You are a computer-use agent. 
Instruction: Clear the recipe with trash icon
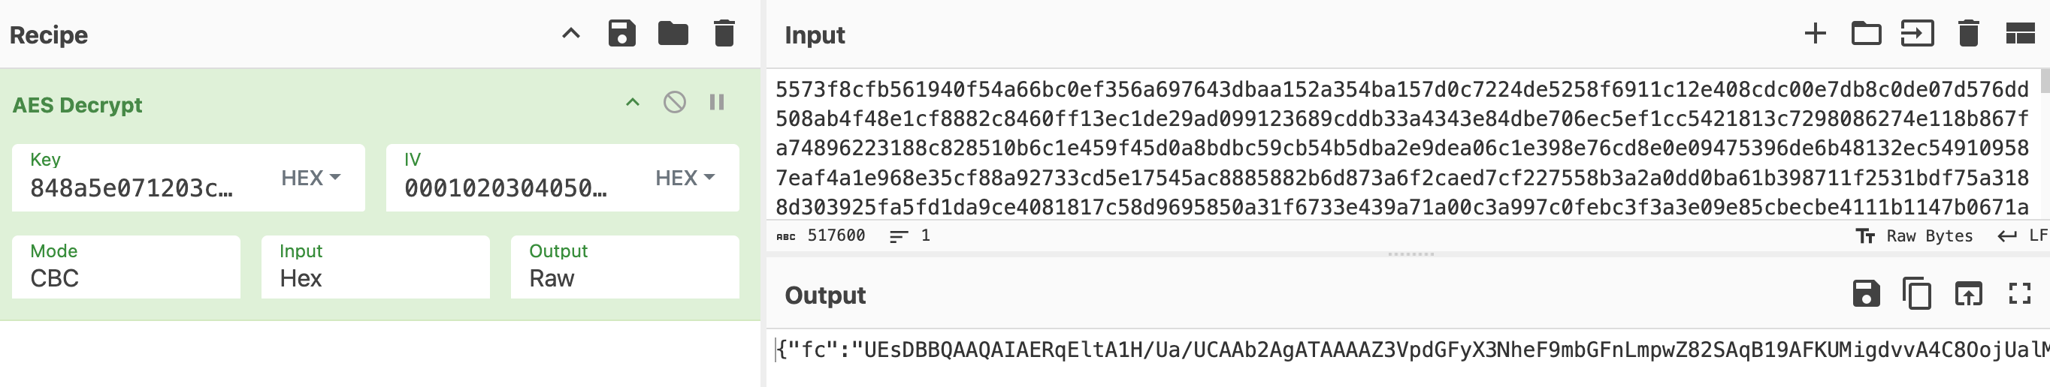pos(724,34)
